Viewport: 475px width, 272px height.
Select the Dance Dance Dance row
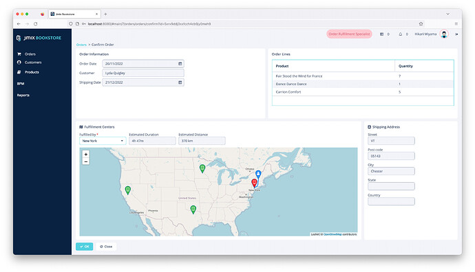(x=363, y=84)
